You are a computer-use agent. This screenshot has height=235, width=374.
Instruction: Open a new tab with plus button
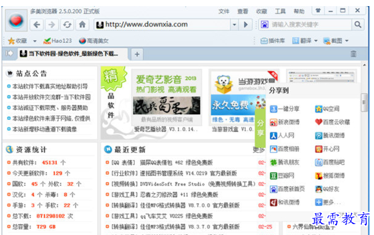[x=137, y=54]
